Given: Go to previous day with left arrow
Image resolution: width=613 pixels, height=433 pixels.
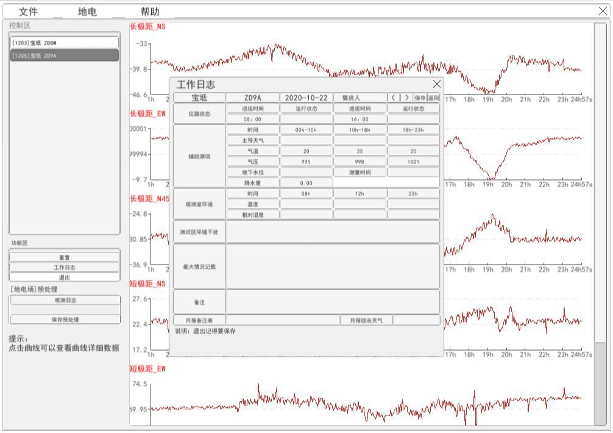Looking at the screenshot, I should (x=393, y=98).
